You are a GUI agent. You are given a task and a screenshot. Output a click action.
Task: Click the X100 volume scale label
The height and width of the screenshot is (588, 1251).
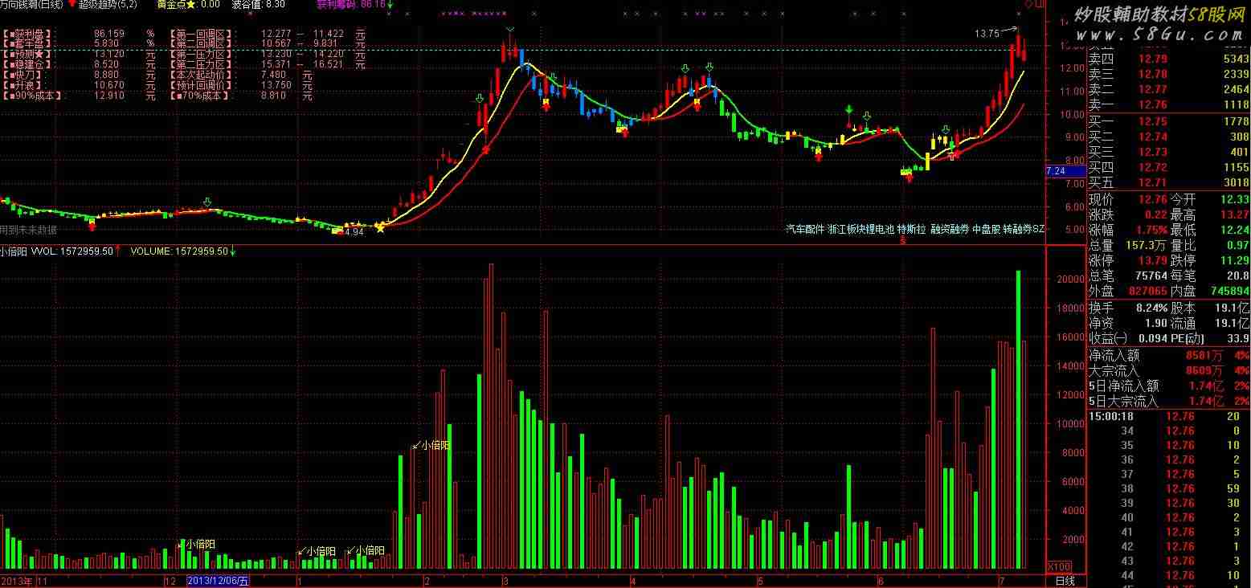[x=1060, y=565]
